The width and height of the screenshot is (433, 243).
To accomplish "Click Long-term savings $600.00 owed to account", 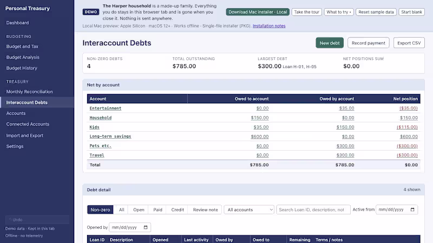I will [260, 137].
